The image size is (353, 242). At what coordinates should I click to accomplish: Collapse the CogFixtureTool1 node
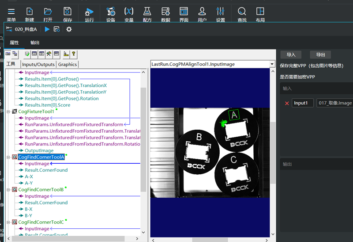click(8, 111)
